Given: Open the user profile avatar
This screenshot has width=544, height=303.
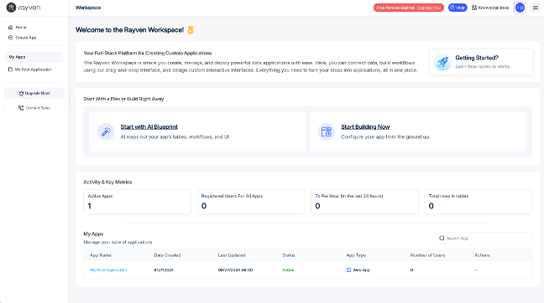Looking at the screenshot, I should pos(520,8).
